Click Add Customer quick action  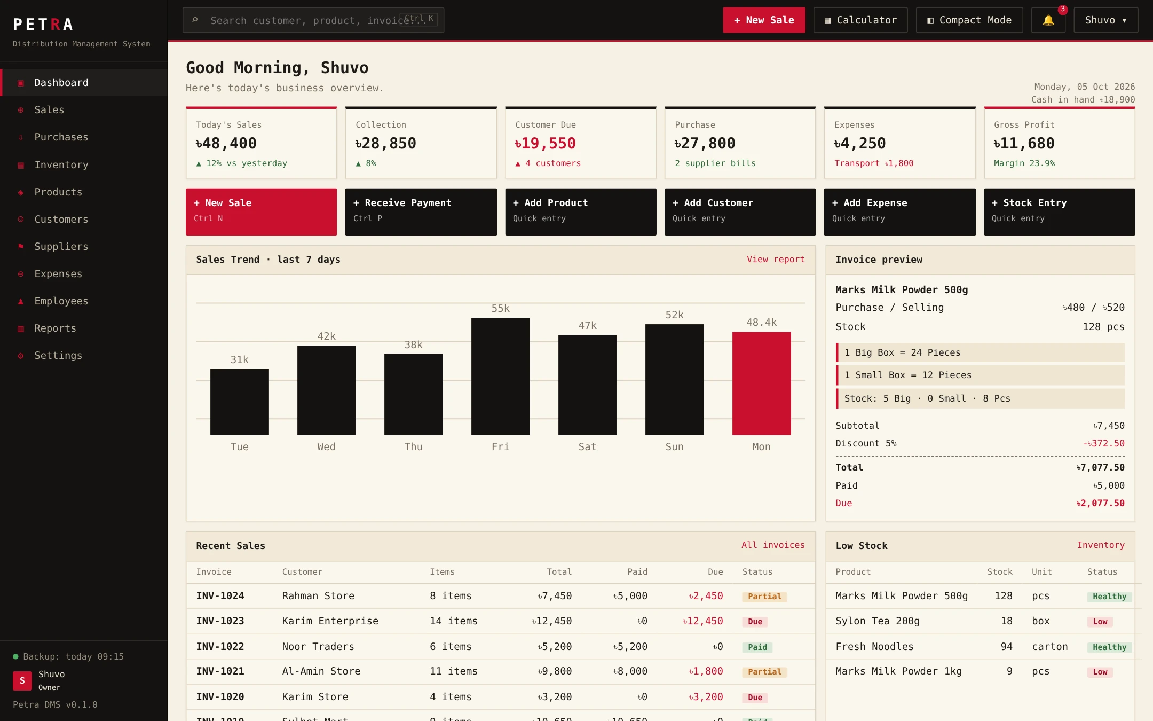point(740,211)
